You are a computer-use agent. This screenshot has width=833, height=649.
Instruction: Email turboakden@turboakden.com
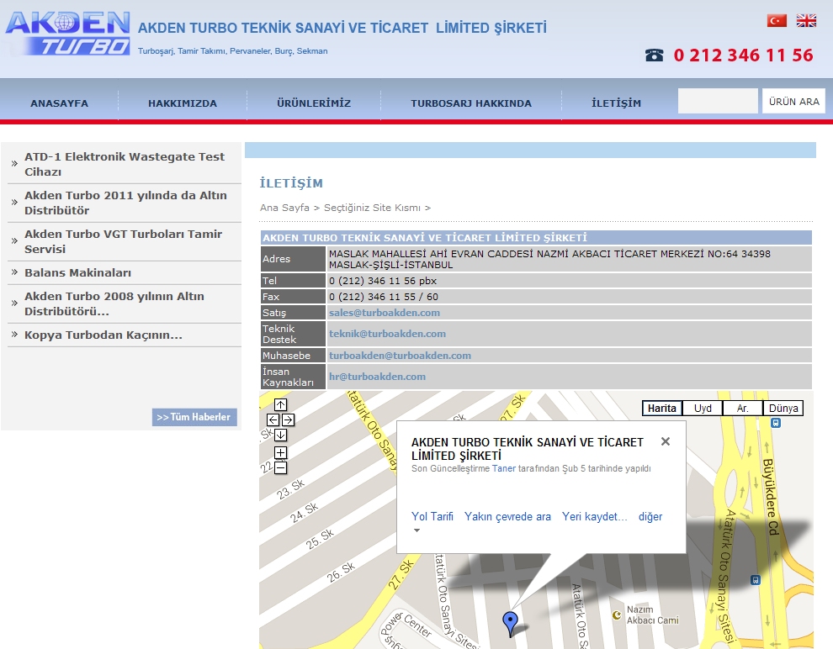click(400, 356)
